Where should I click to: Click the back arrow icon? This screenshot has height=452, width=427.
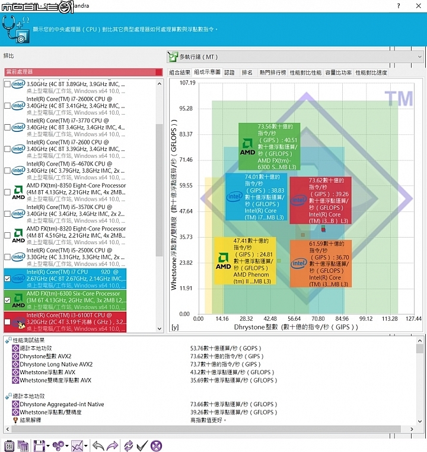(98, 445)
